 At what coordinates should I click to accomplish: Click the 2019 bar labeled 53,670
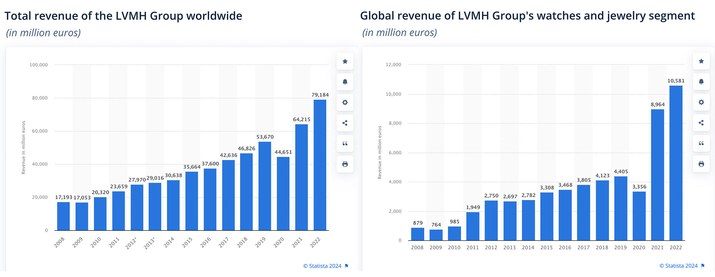point(265,186)
